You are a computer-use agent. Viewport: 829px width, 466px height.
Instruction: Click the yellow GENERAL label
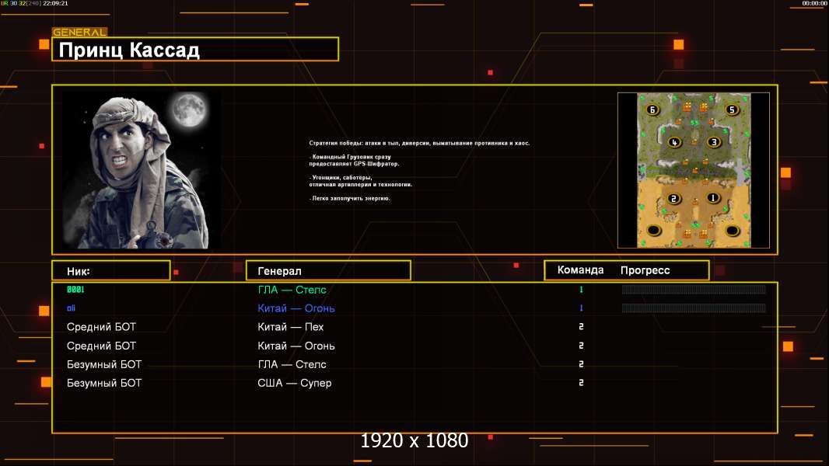(80, 32)
